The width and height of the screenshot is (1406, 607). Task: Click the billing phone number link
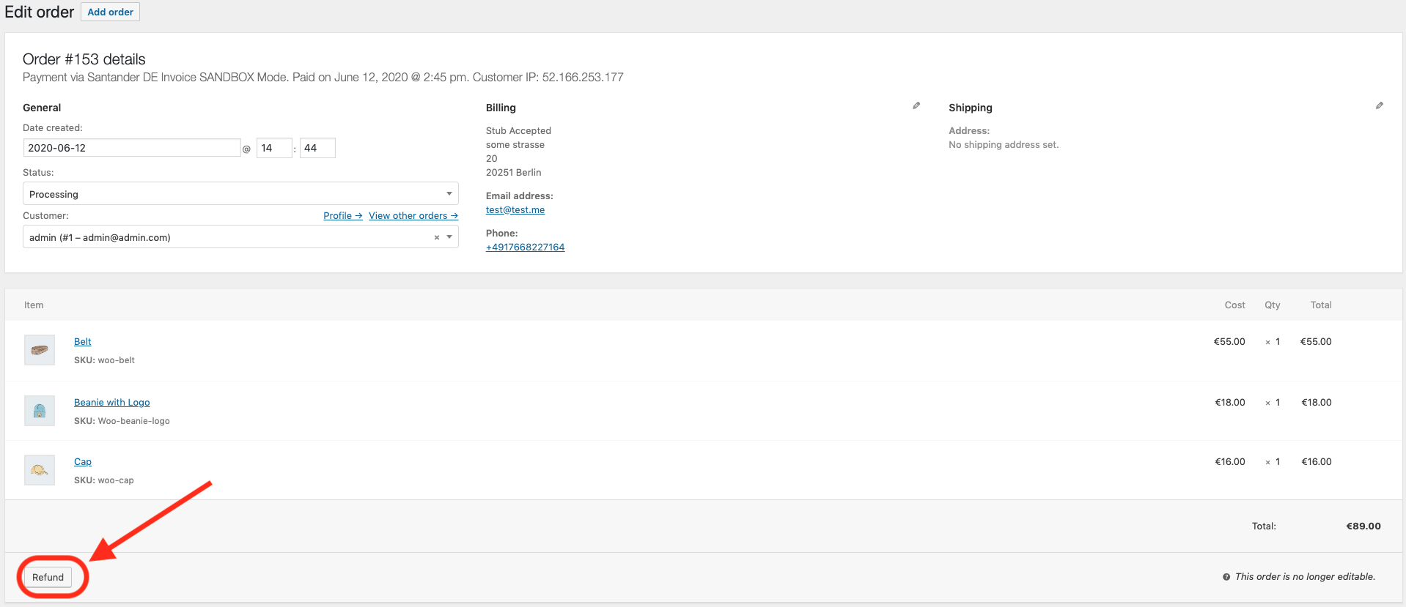tap(526, 247)
